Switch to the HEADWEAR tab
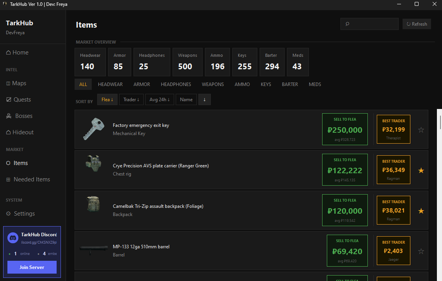 [110, 84]
